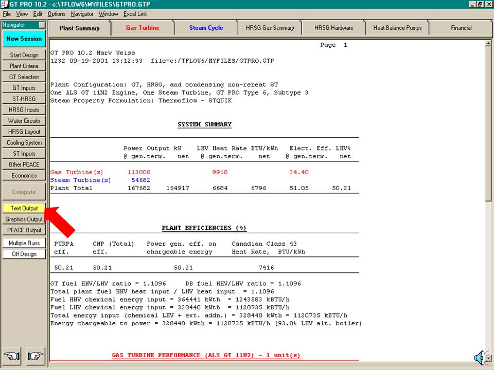Start a New Session
The height and width of the screenshot is (370, 494).
[24, 39]
